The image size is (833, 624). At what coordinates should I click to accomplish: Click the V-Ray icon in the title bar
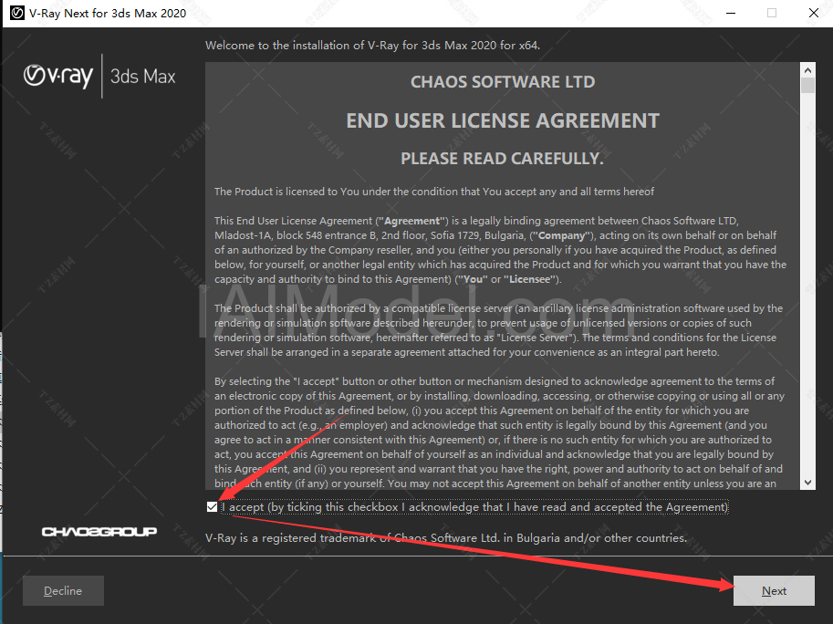click(x=17, y=13)
